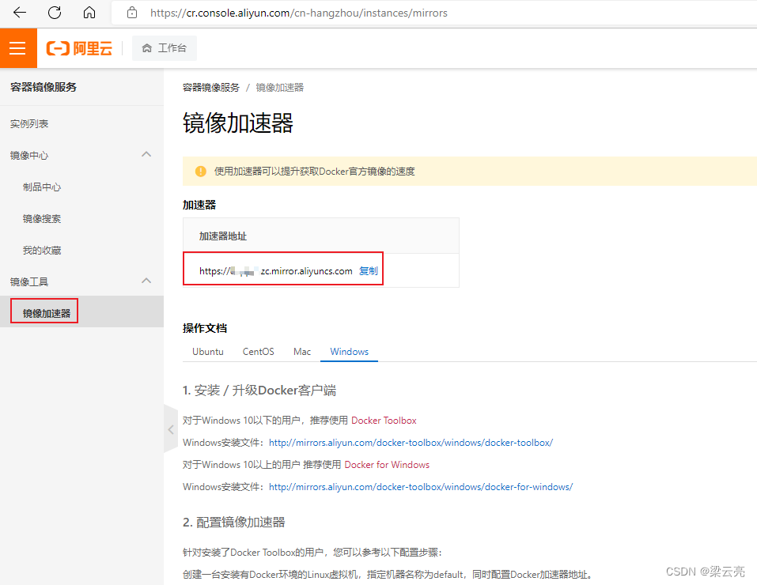Screen dimensions: 757x585
Task: Collapse the sidebar with the arrow handle
Action: [x=170, y=429]
